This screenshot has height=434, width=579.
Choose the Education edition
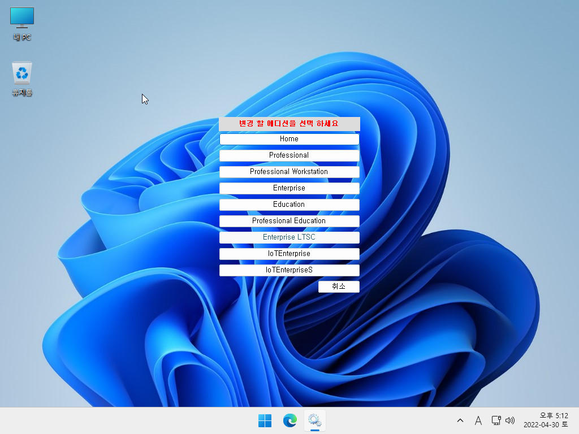point(289,205)
